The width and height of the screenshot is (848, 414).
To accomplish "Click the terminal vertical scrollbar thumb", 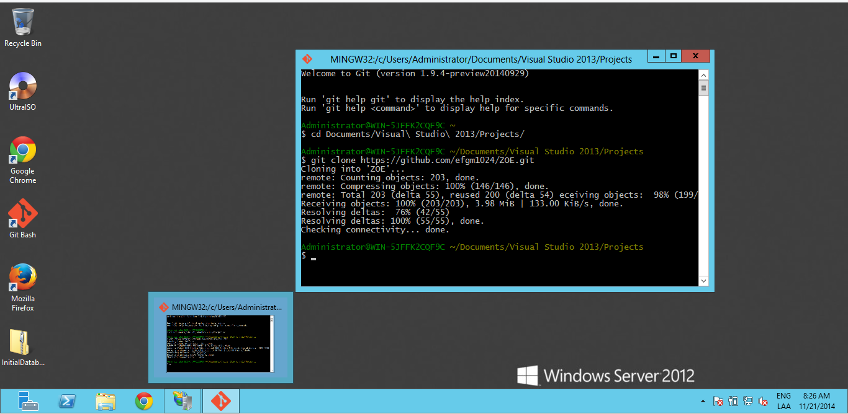I will (703, 89).
